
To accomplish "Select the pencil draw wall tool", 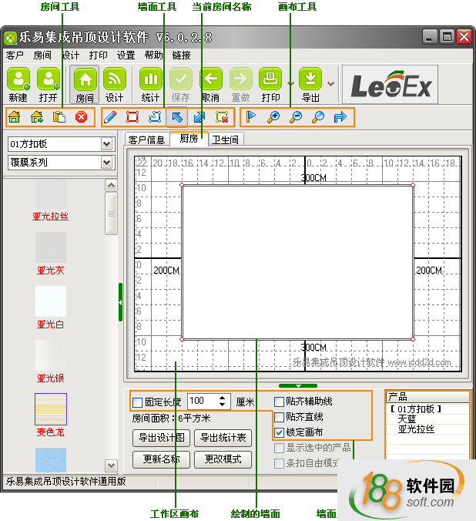I will tap(110, 117).
